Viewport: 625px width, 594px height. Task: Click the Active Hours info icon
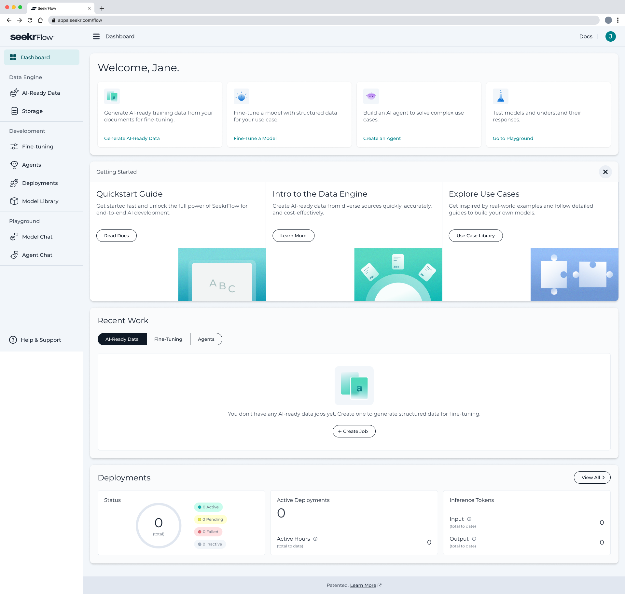(x=315, y=539)
